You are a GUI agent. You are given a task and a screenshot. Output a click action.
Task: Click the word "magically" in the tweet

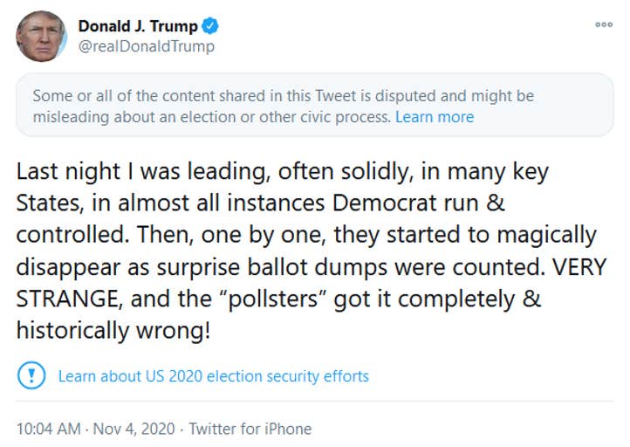[x=534, y=235]
